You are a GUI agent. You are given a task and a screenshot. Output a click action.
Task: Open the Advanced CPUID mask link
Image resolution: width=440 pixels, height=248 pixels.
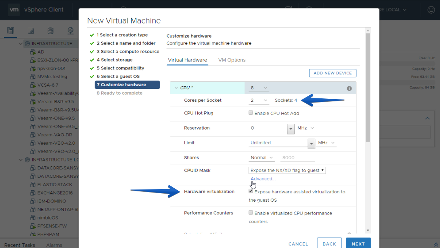[x=263, y=179]
